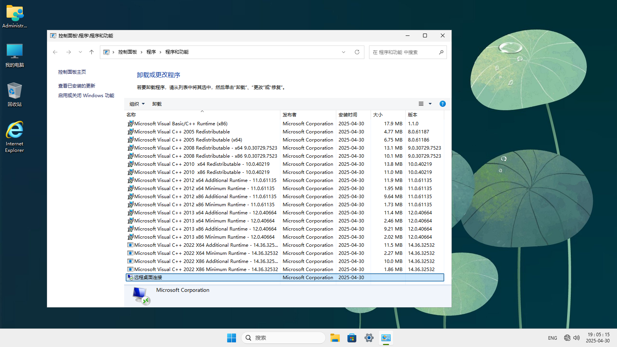Click the taskbar 搜索 search box
617x347 pixels.
tap(283, 338)
